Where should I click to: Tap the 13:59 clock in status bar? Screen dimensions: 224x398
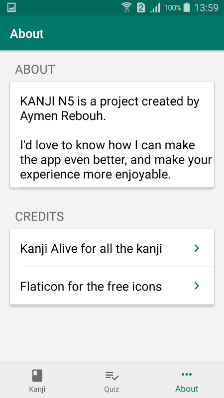206,8
